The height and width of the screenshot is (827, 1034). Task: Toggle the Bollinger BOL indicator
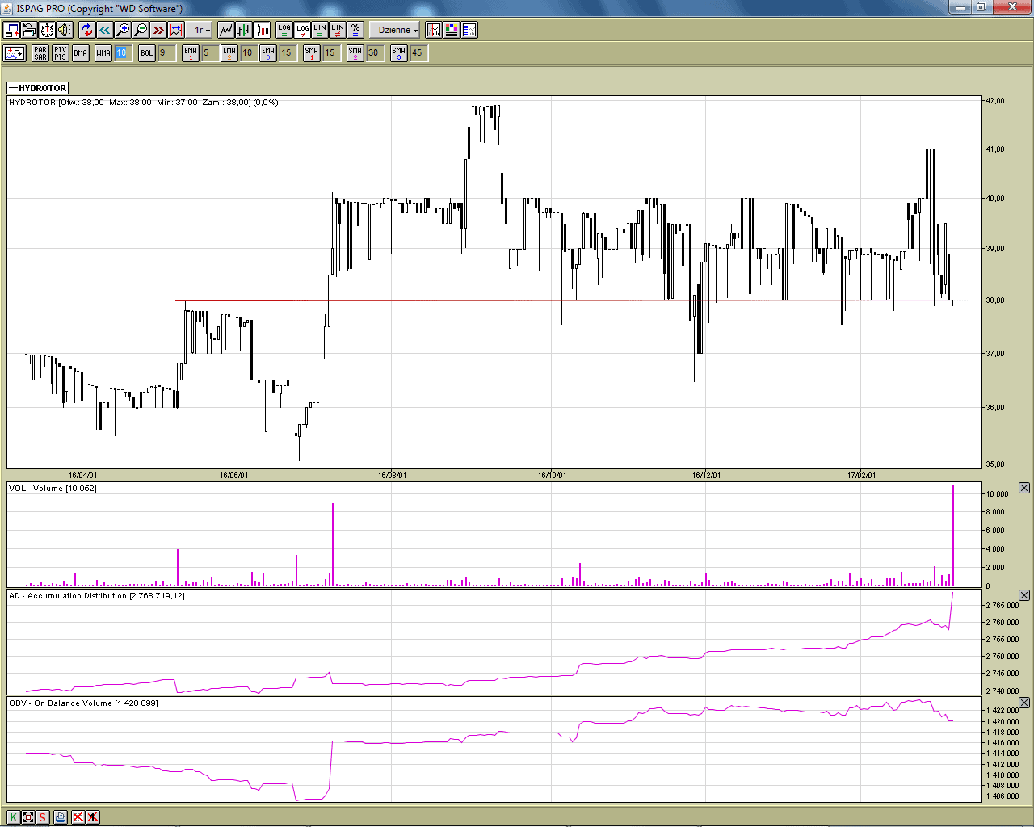click(146, 53)
